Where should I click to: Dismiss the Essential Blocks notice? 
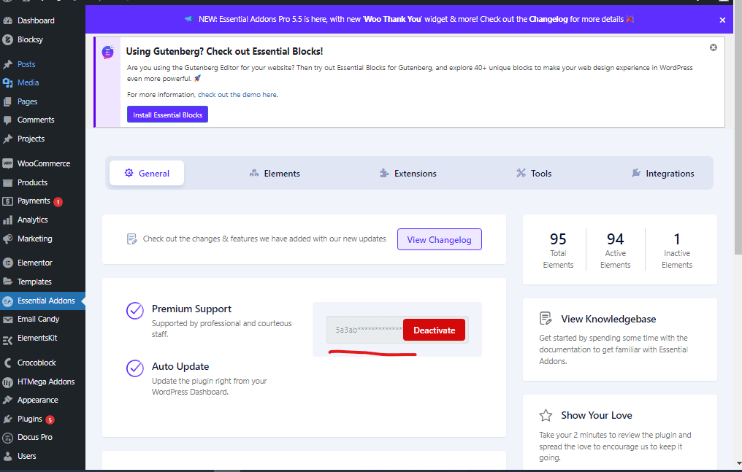point(713,47)
